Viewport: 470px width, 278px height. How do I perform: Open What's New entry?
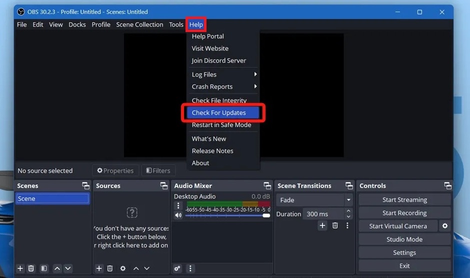pos(223,139)
